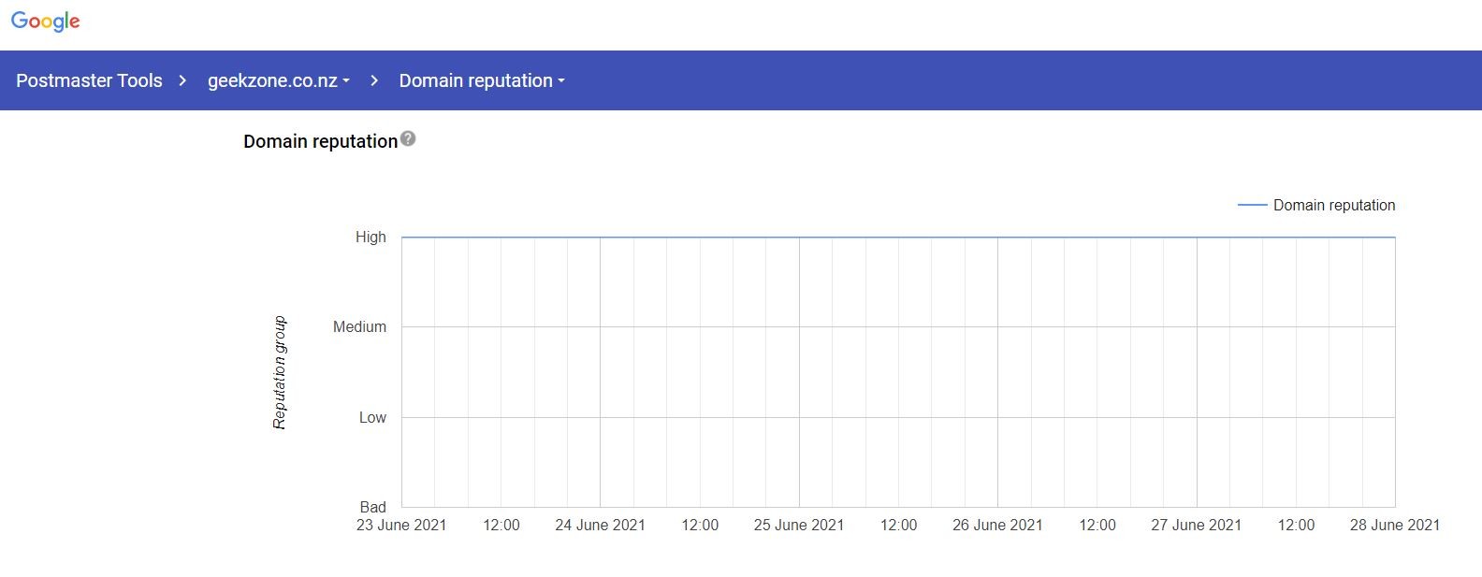Select the 23 June 2021 date label
This screenshot has width=1482, height=577.
coord(401,526)
